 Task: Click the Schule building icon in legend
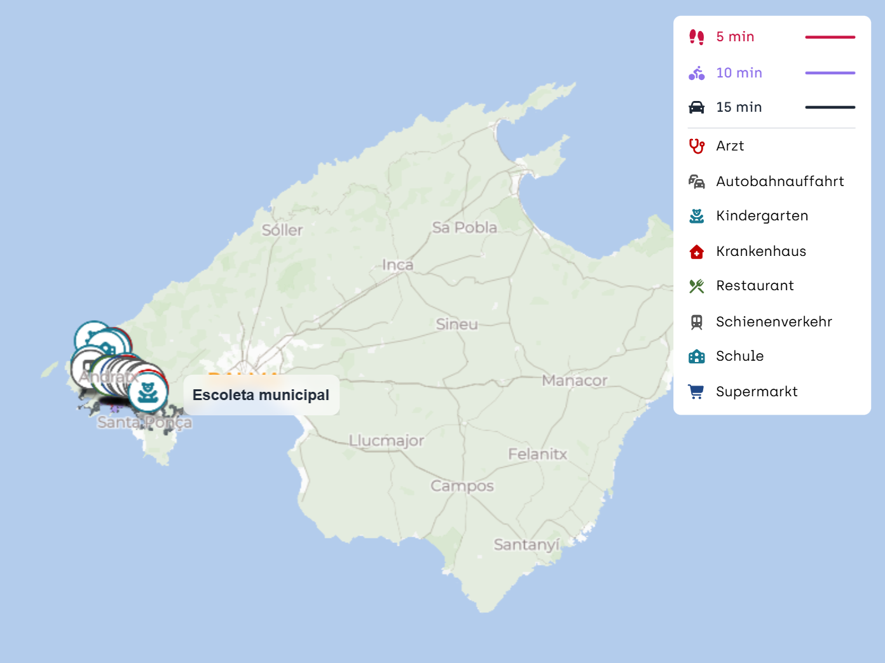click(x=696, y=356)
